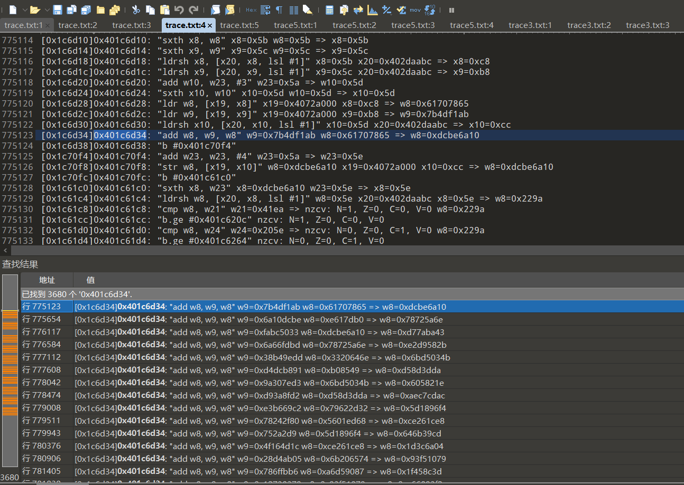The width and height of the screenshot is (684, 485).
Task: Switch to the trace3.txt:2 tab
Action: [x=589, y=25]
